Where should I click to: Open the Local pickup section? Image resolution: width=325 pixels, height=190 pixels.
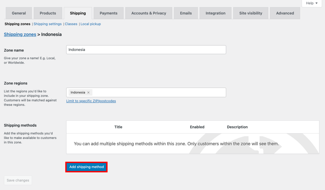(x=91, y=24)
